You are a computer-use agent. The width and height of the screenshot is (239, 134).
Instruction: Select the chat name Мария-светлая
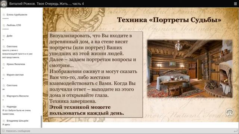pos(15,75)
